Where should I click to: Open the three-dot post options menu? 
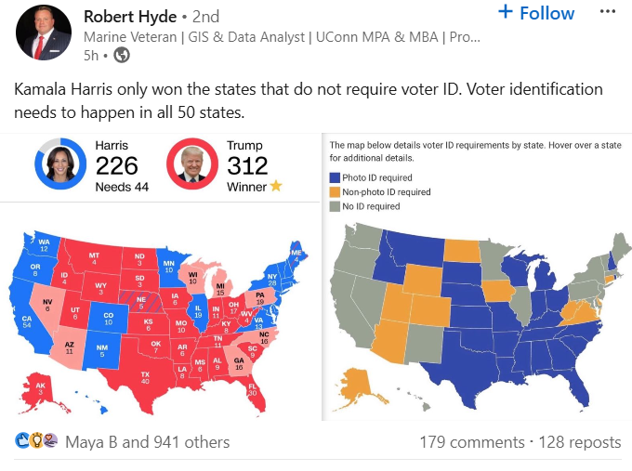pyautogui.click(x=607, y=12)
